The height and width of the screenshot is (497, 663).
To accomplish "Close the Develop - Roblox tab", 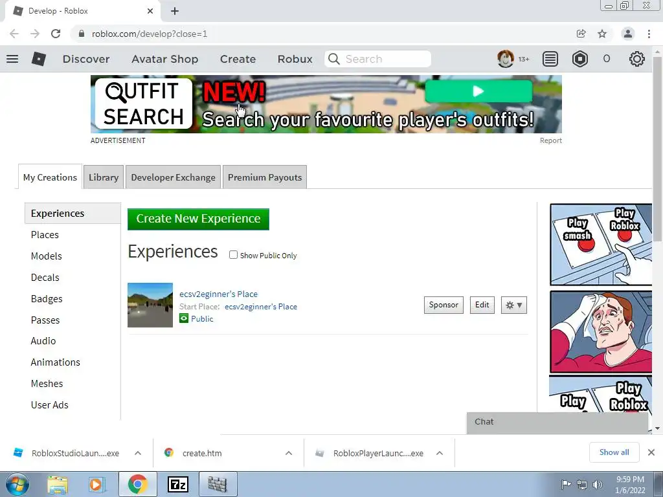I will pyautogui.click(x=150, y=11).
